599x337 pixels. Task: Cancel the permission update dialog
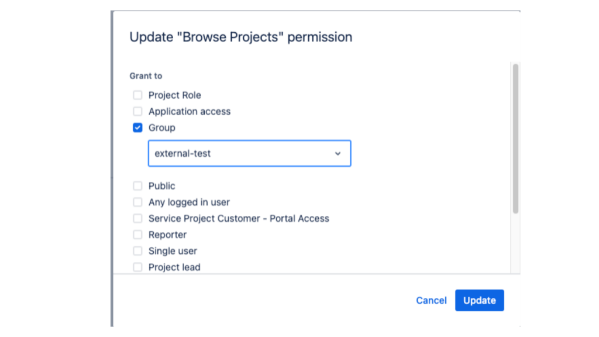431,300
